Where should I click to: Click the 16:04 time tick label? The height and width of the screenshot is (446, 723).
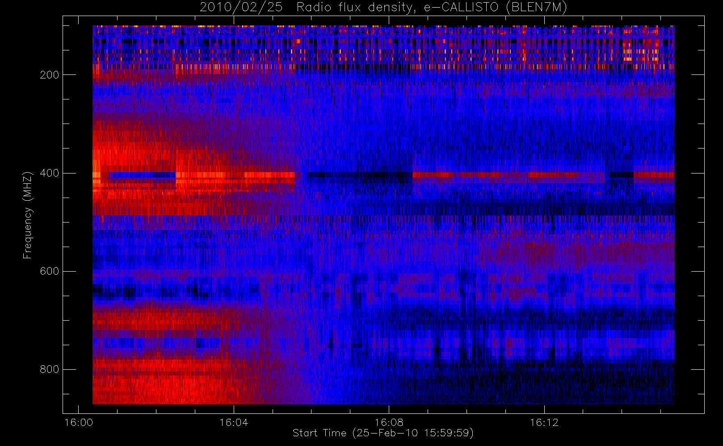[234, 422]
